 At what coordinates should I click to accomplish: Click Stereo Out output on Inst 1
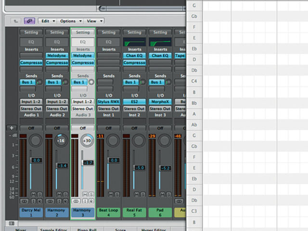tap(108, 109)
